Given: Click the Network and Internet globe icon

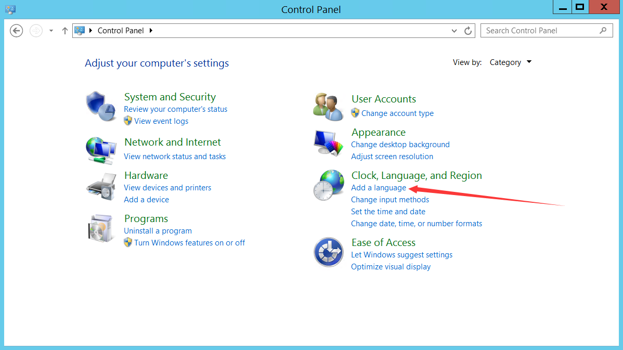Looking at the screenshot, I should tap(101, 151).
